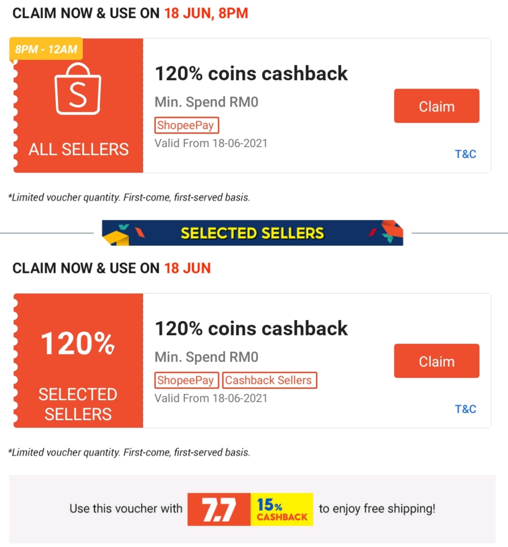508x547 pixels.
Task: Tap the Shopee shopping bag icon
Action: click(78, 90)
